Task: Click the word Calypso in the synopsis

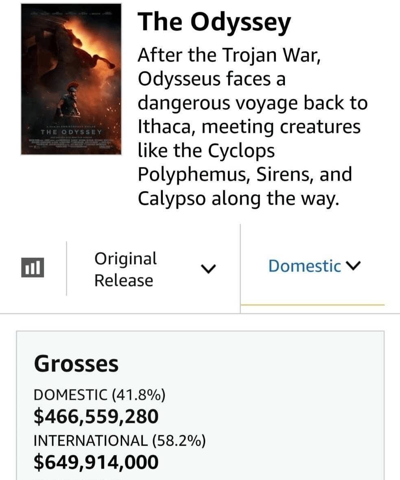Action: 172,199
